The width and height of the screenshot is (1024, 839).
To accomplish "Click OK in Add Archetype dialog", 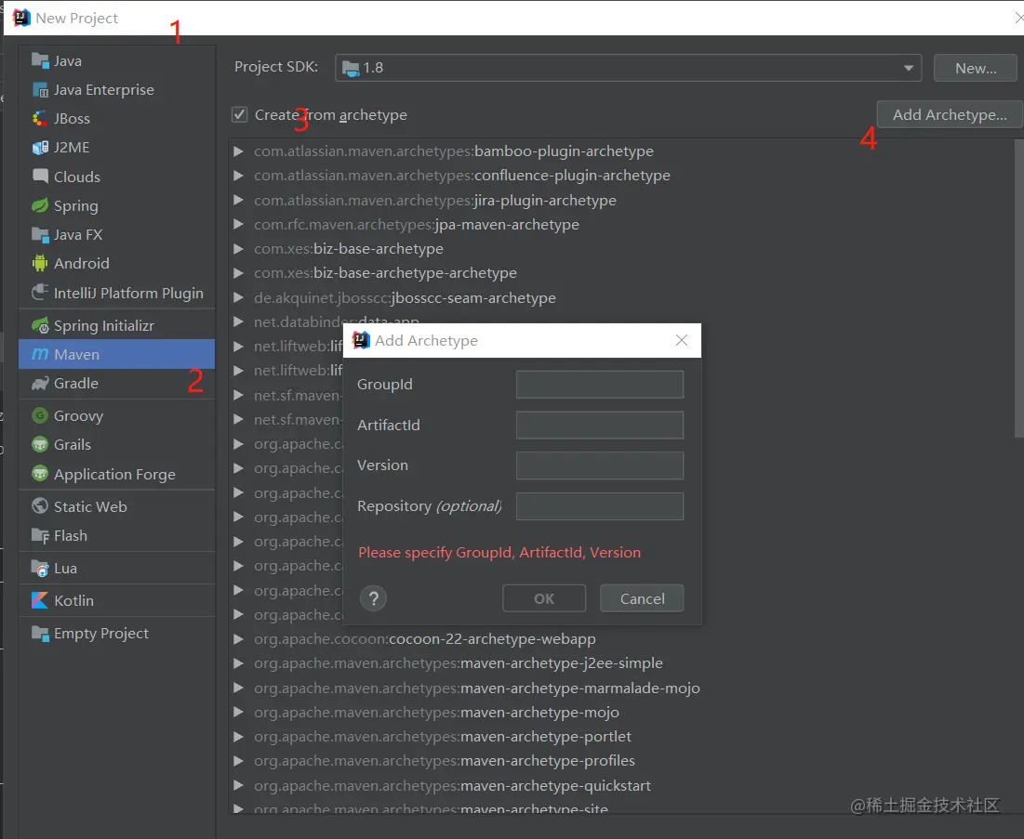I will click(x=544, y=598).
